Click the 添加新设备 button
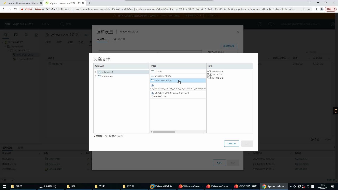338x190 pixels. tap(229, 46)
